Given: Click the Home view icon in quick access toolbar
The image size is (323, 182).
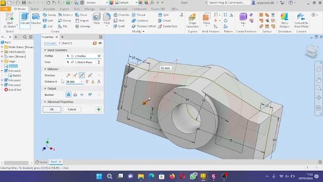Looking at the screenshot, I should pyautogui.click(x=48, y=3).
